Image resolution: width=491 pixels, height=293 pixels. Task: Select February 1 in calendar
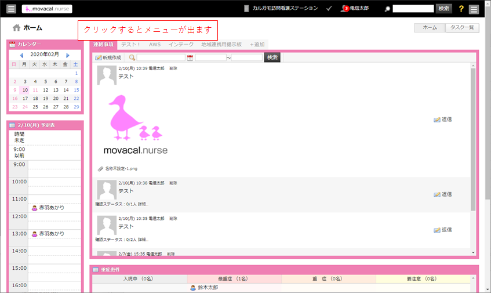76,73
